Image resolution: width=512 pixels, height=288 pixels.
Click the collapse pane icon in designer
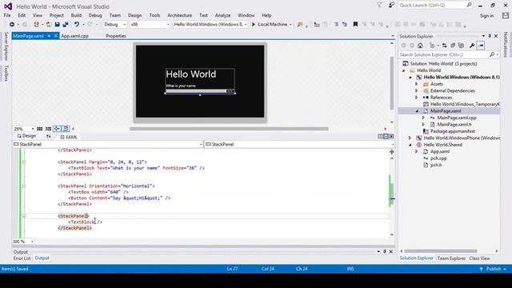tap(391, 136)
